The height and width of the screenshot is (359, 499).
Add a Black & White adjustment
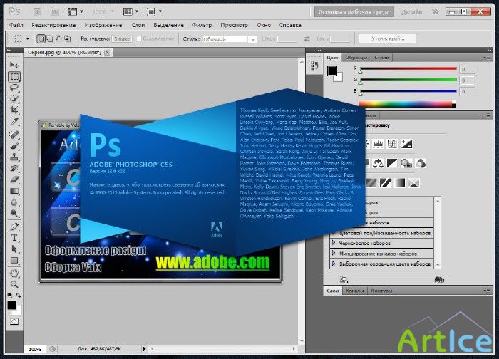(392, 163)
